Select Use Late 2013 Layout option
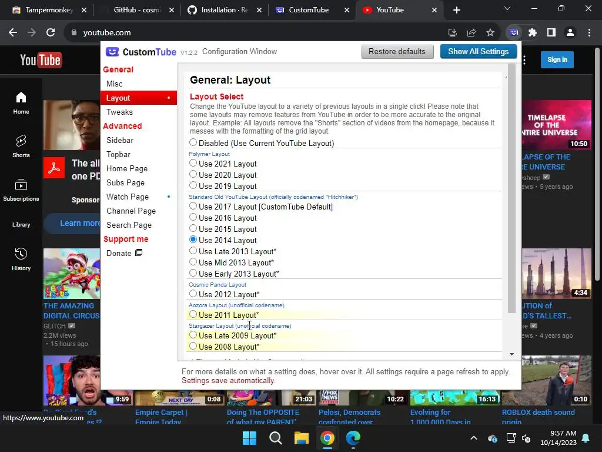 [x=193, y=251]
